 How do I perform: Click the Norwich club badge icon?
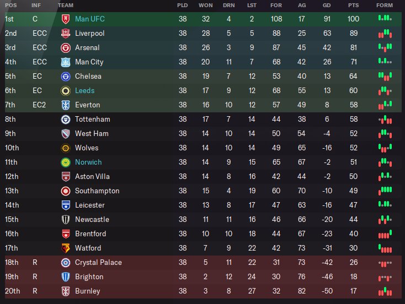click(65, 162)
